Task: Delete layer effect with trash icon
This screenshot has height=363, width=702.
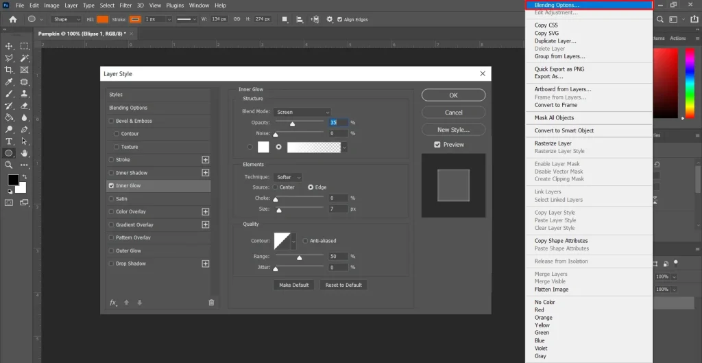Action: (211, 303)
